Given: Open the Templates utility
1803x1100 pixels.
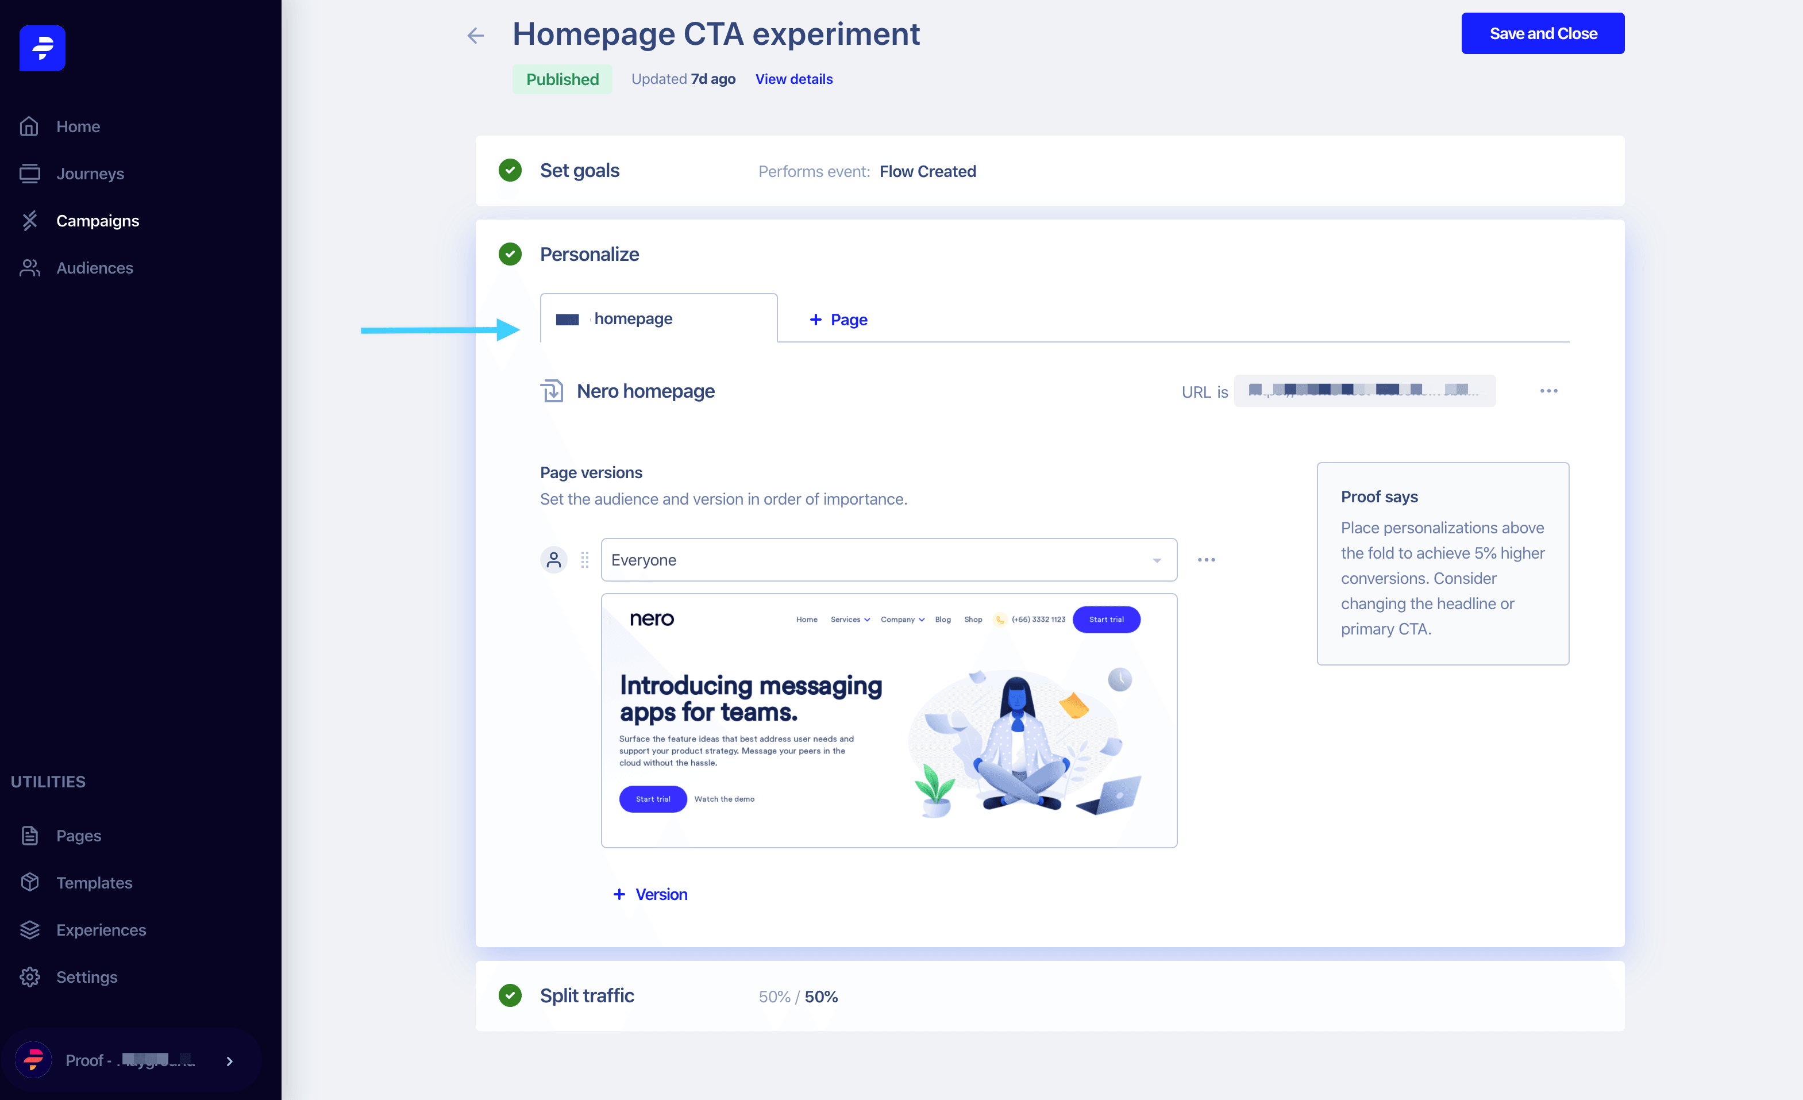Looking at the screenshot, I should [x=94, y=883].
